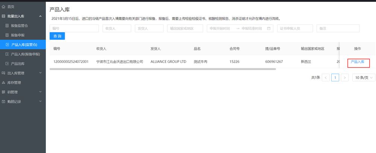376x153 pixels.
Task: Click the 批量出入库 menu icon
Action: click(4, 16)
